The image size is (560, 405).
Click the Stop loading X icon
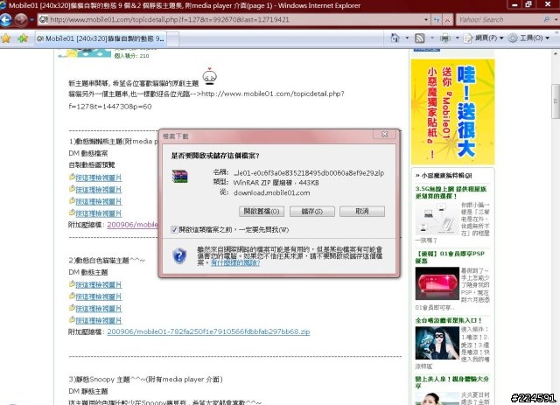click(447, 19)
